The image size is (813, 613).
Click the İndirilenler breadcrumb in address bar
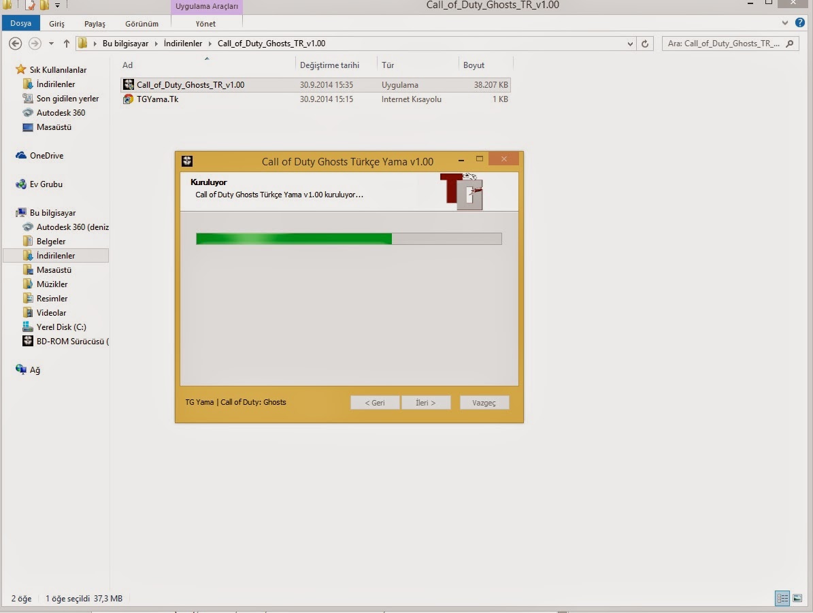click(183, 44)
